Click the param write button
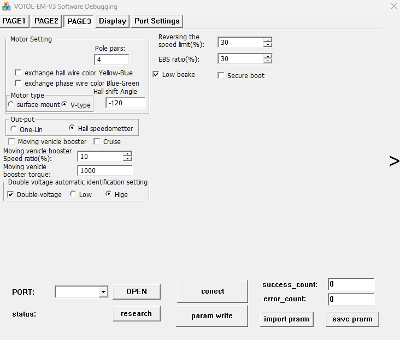This screenshot has width=400, height=340. pyautogui.click(x=212, y=315)
